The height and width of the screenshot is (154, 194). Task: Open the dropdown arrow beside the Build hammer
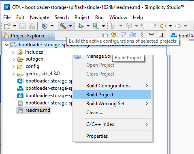tap(70, 26)
